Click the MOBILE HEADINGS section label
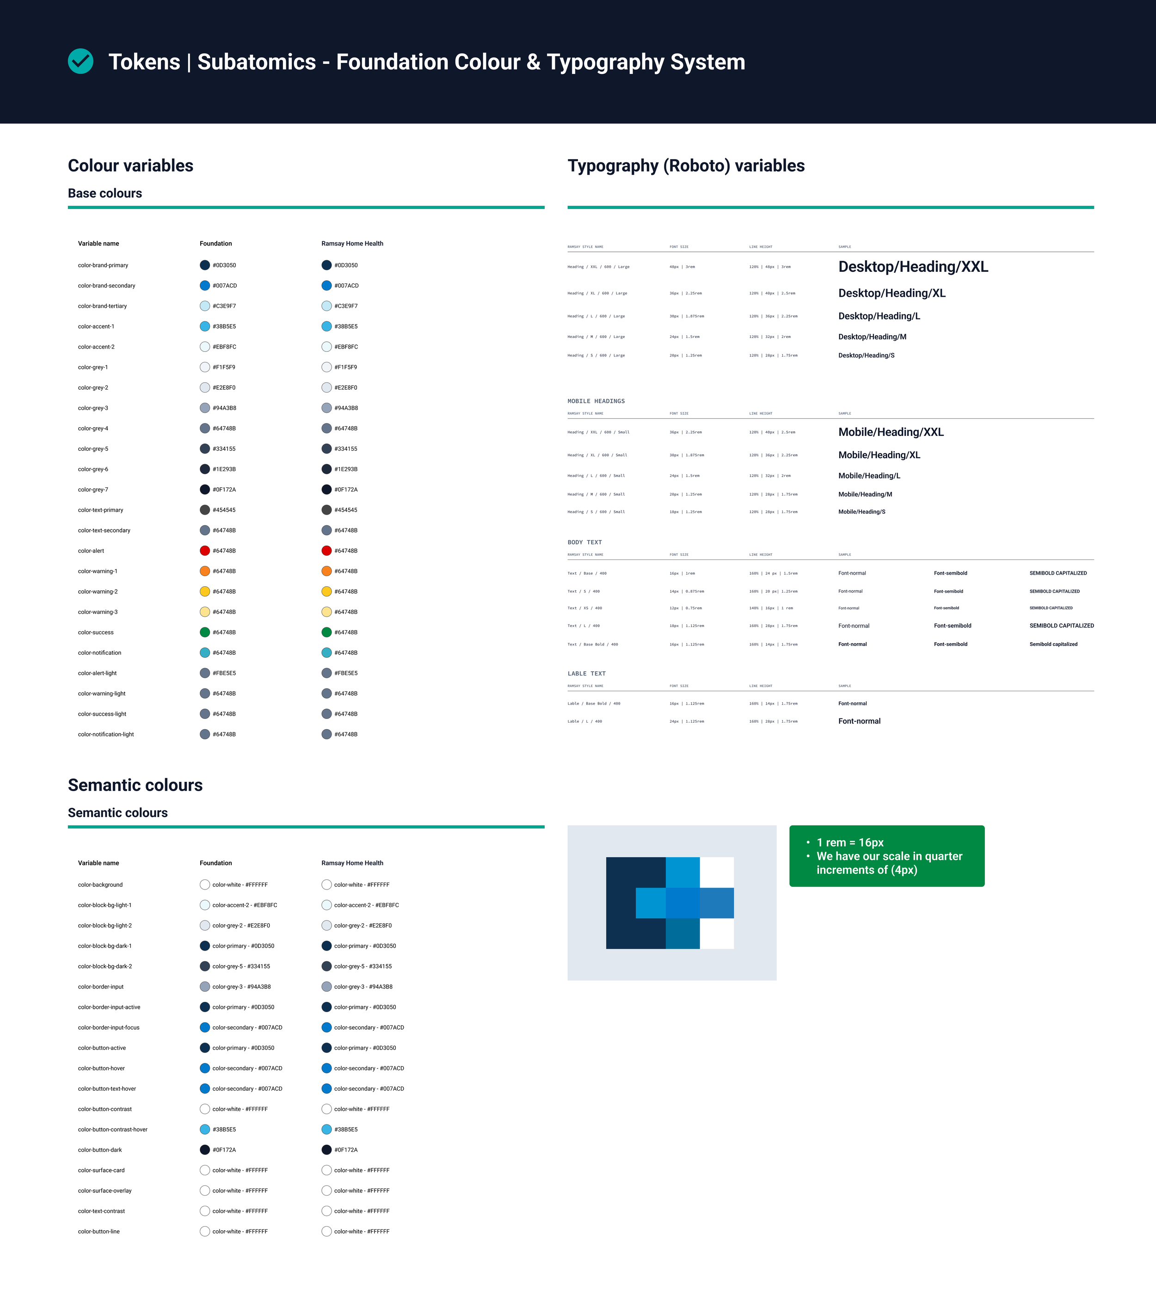 (596, 401)
